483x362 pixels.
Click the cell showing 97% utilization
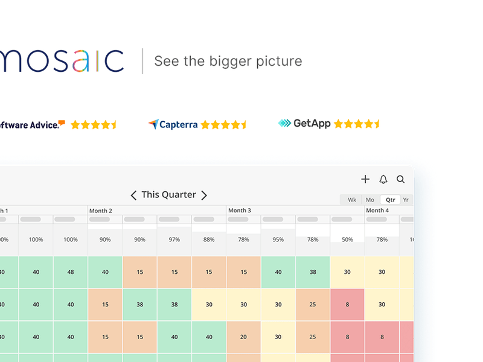click(173, 240)
